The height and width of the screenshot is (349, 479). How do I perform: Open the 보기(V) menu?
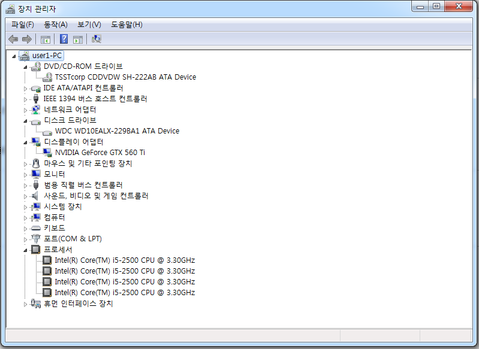tap(89, 25)
